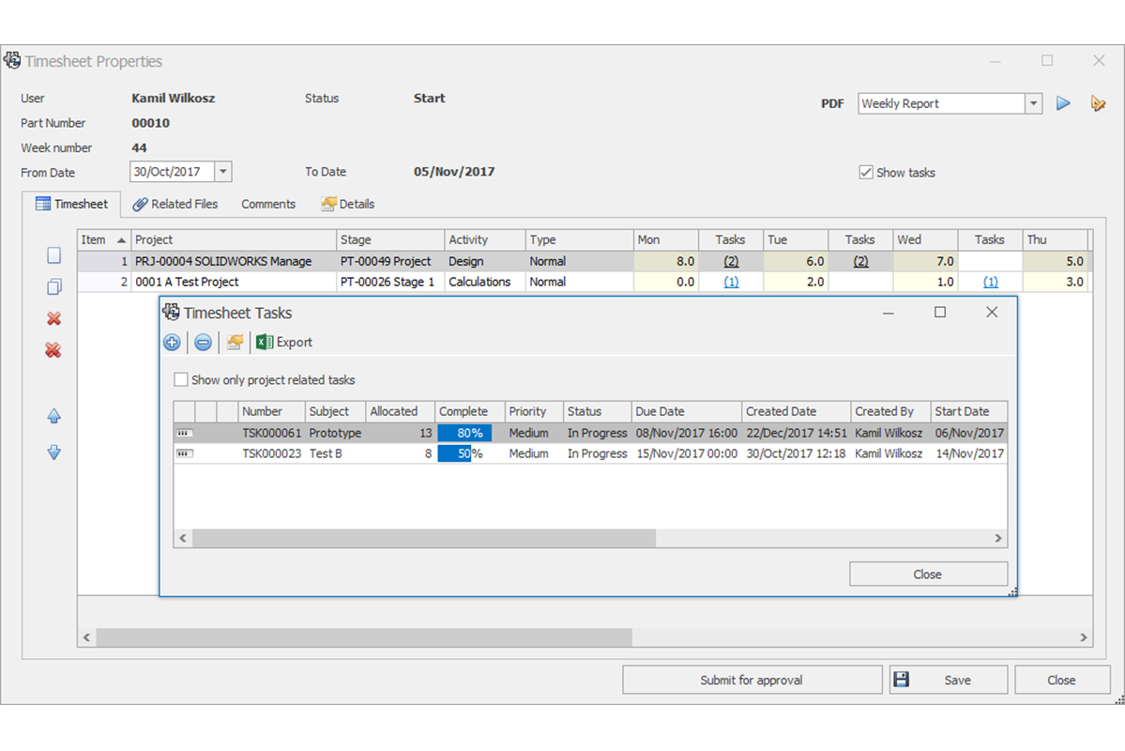
Task: Open the Related Files tab
Action: tap(175, 204)
